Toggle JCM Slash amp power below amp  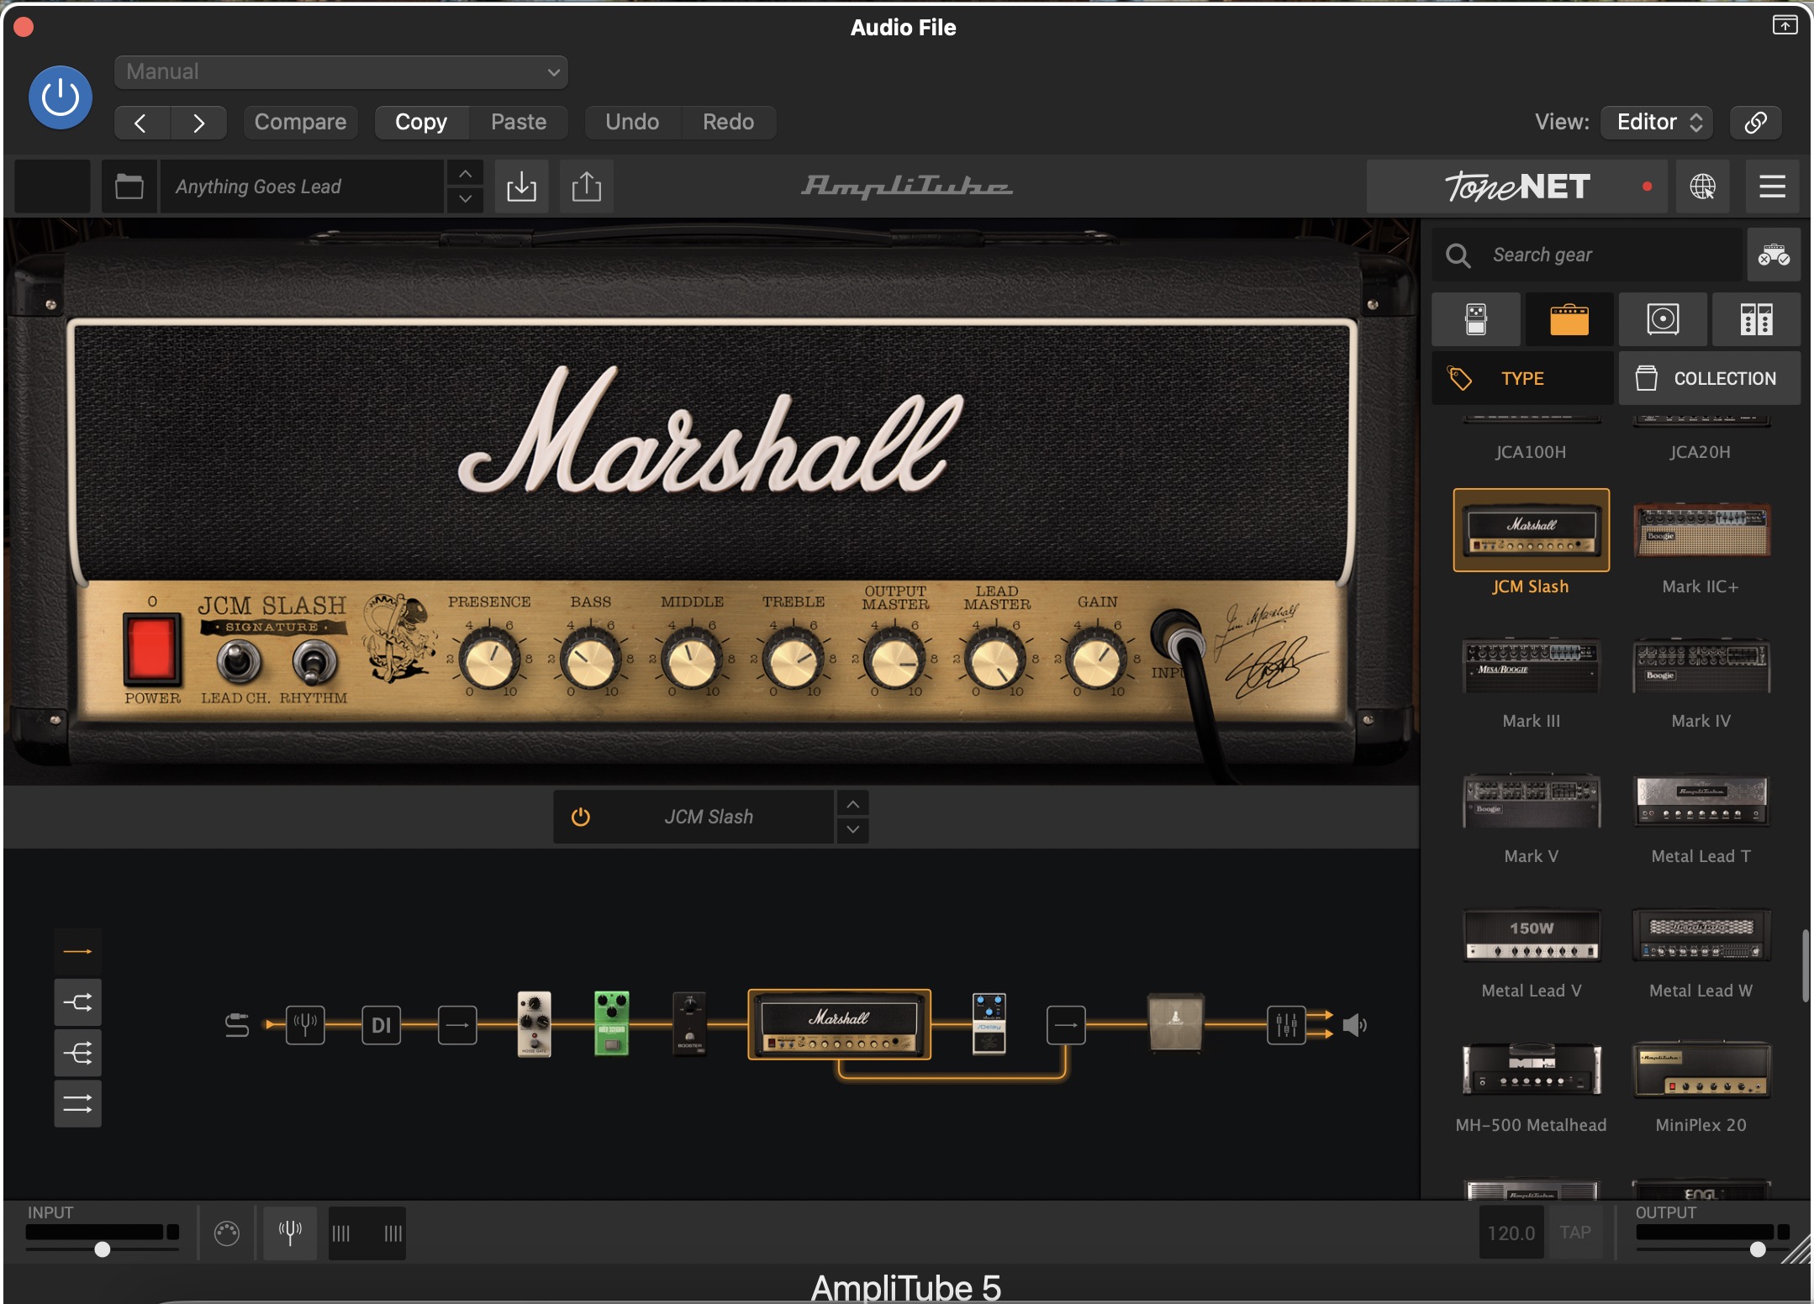tap(581, 817)
